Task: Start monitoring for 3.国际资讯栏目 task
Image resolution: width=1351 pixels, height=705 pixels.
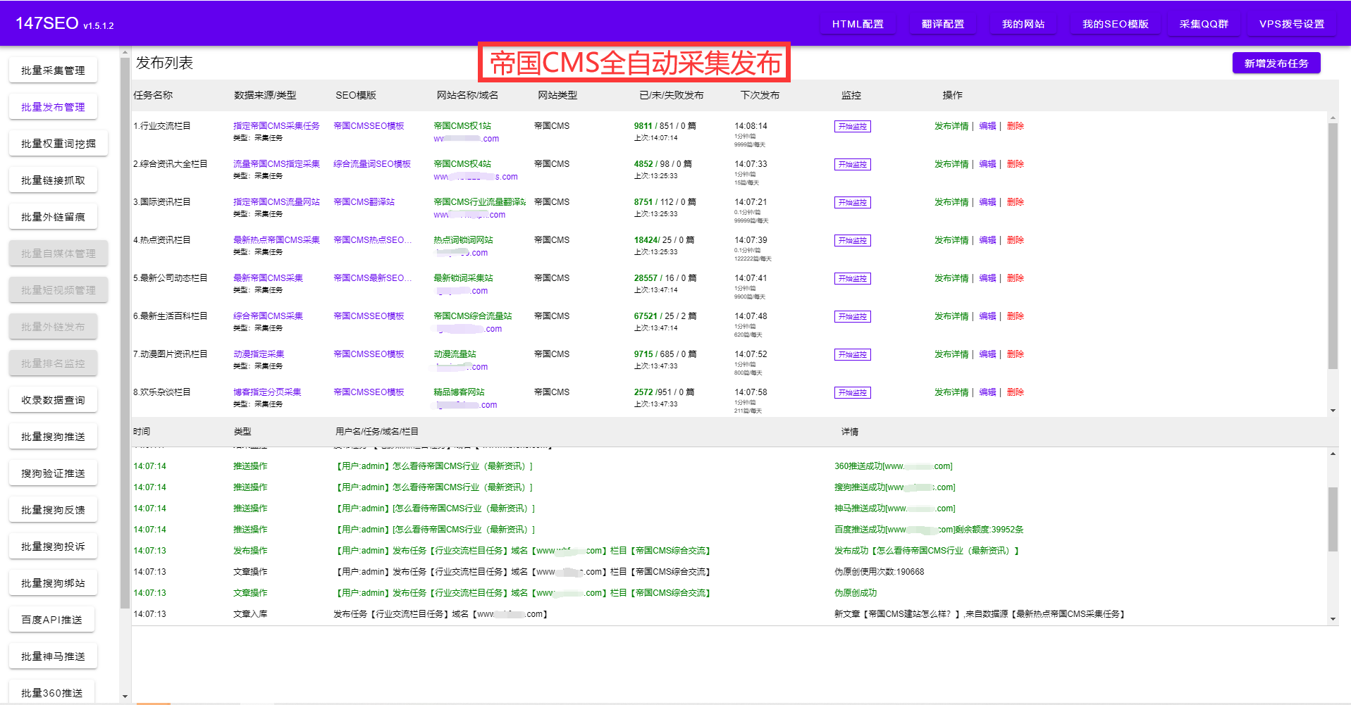Action: [x=853, y=203]
